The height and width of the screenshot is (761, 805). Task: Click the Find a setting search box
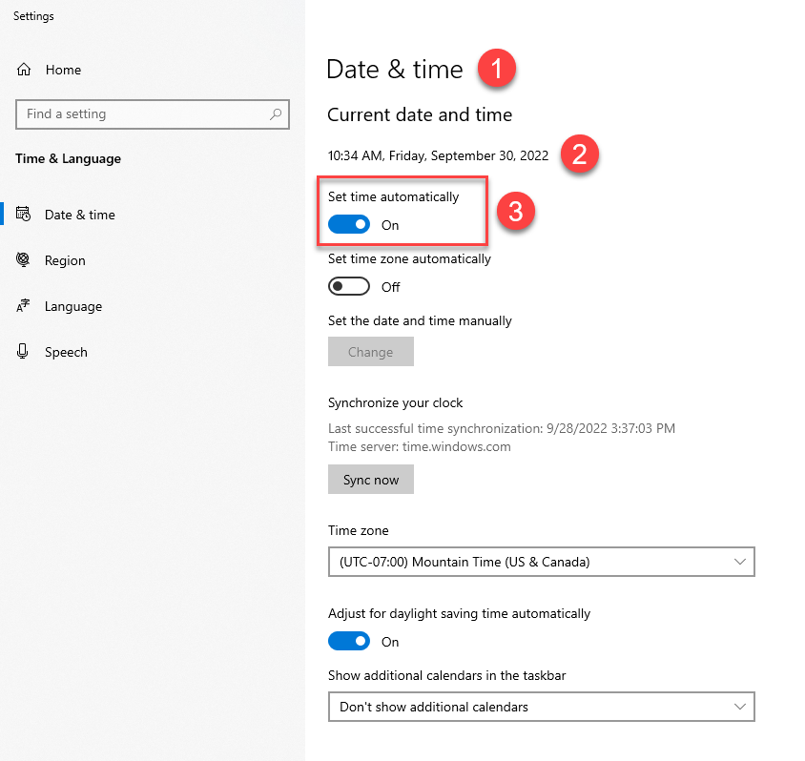(x=153, y=113)
